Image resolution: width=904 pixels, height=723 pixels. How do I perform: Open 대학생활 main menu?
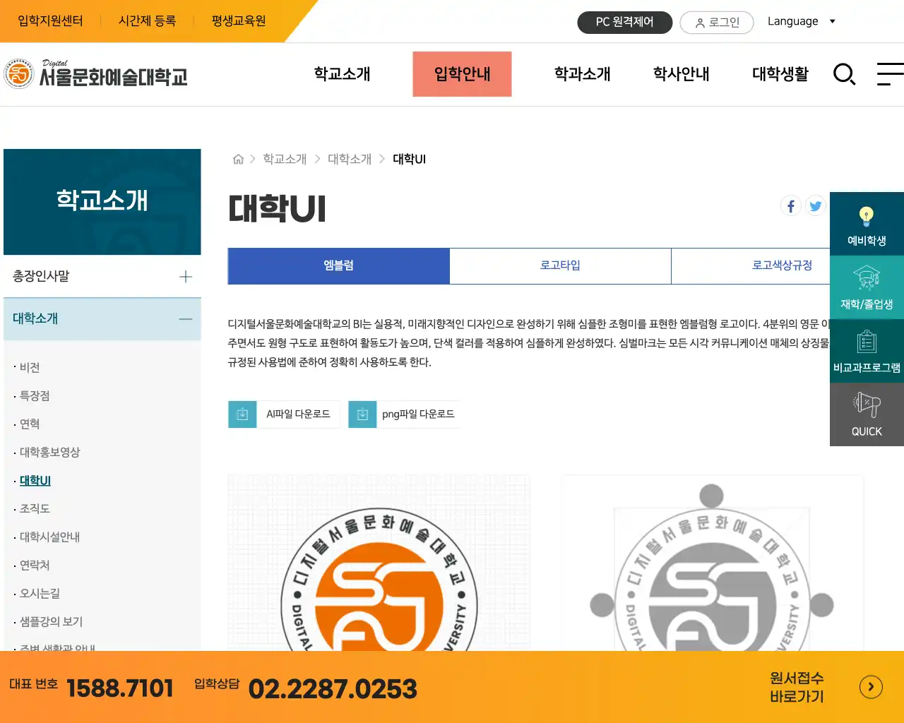click(780, 74)
